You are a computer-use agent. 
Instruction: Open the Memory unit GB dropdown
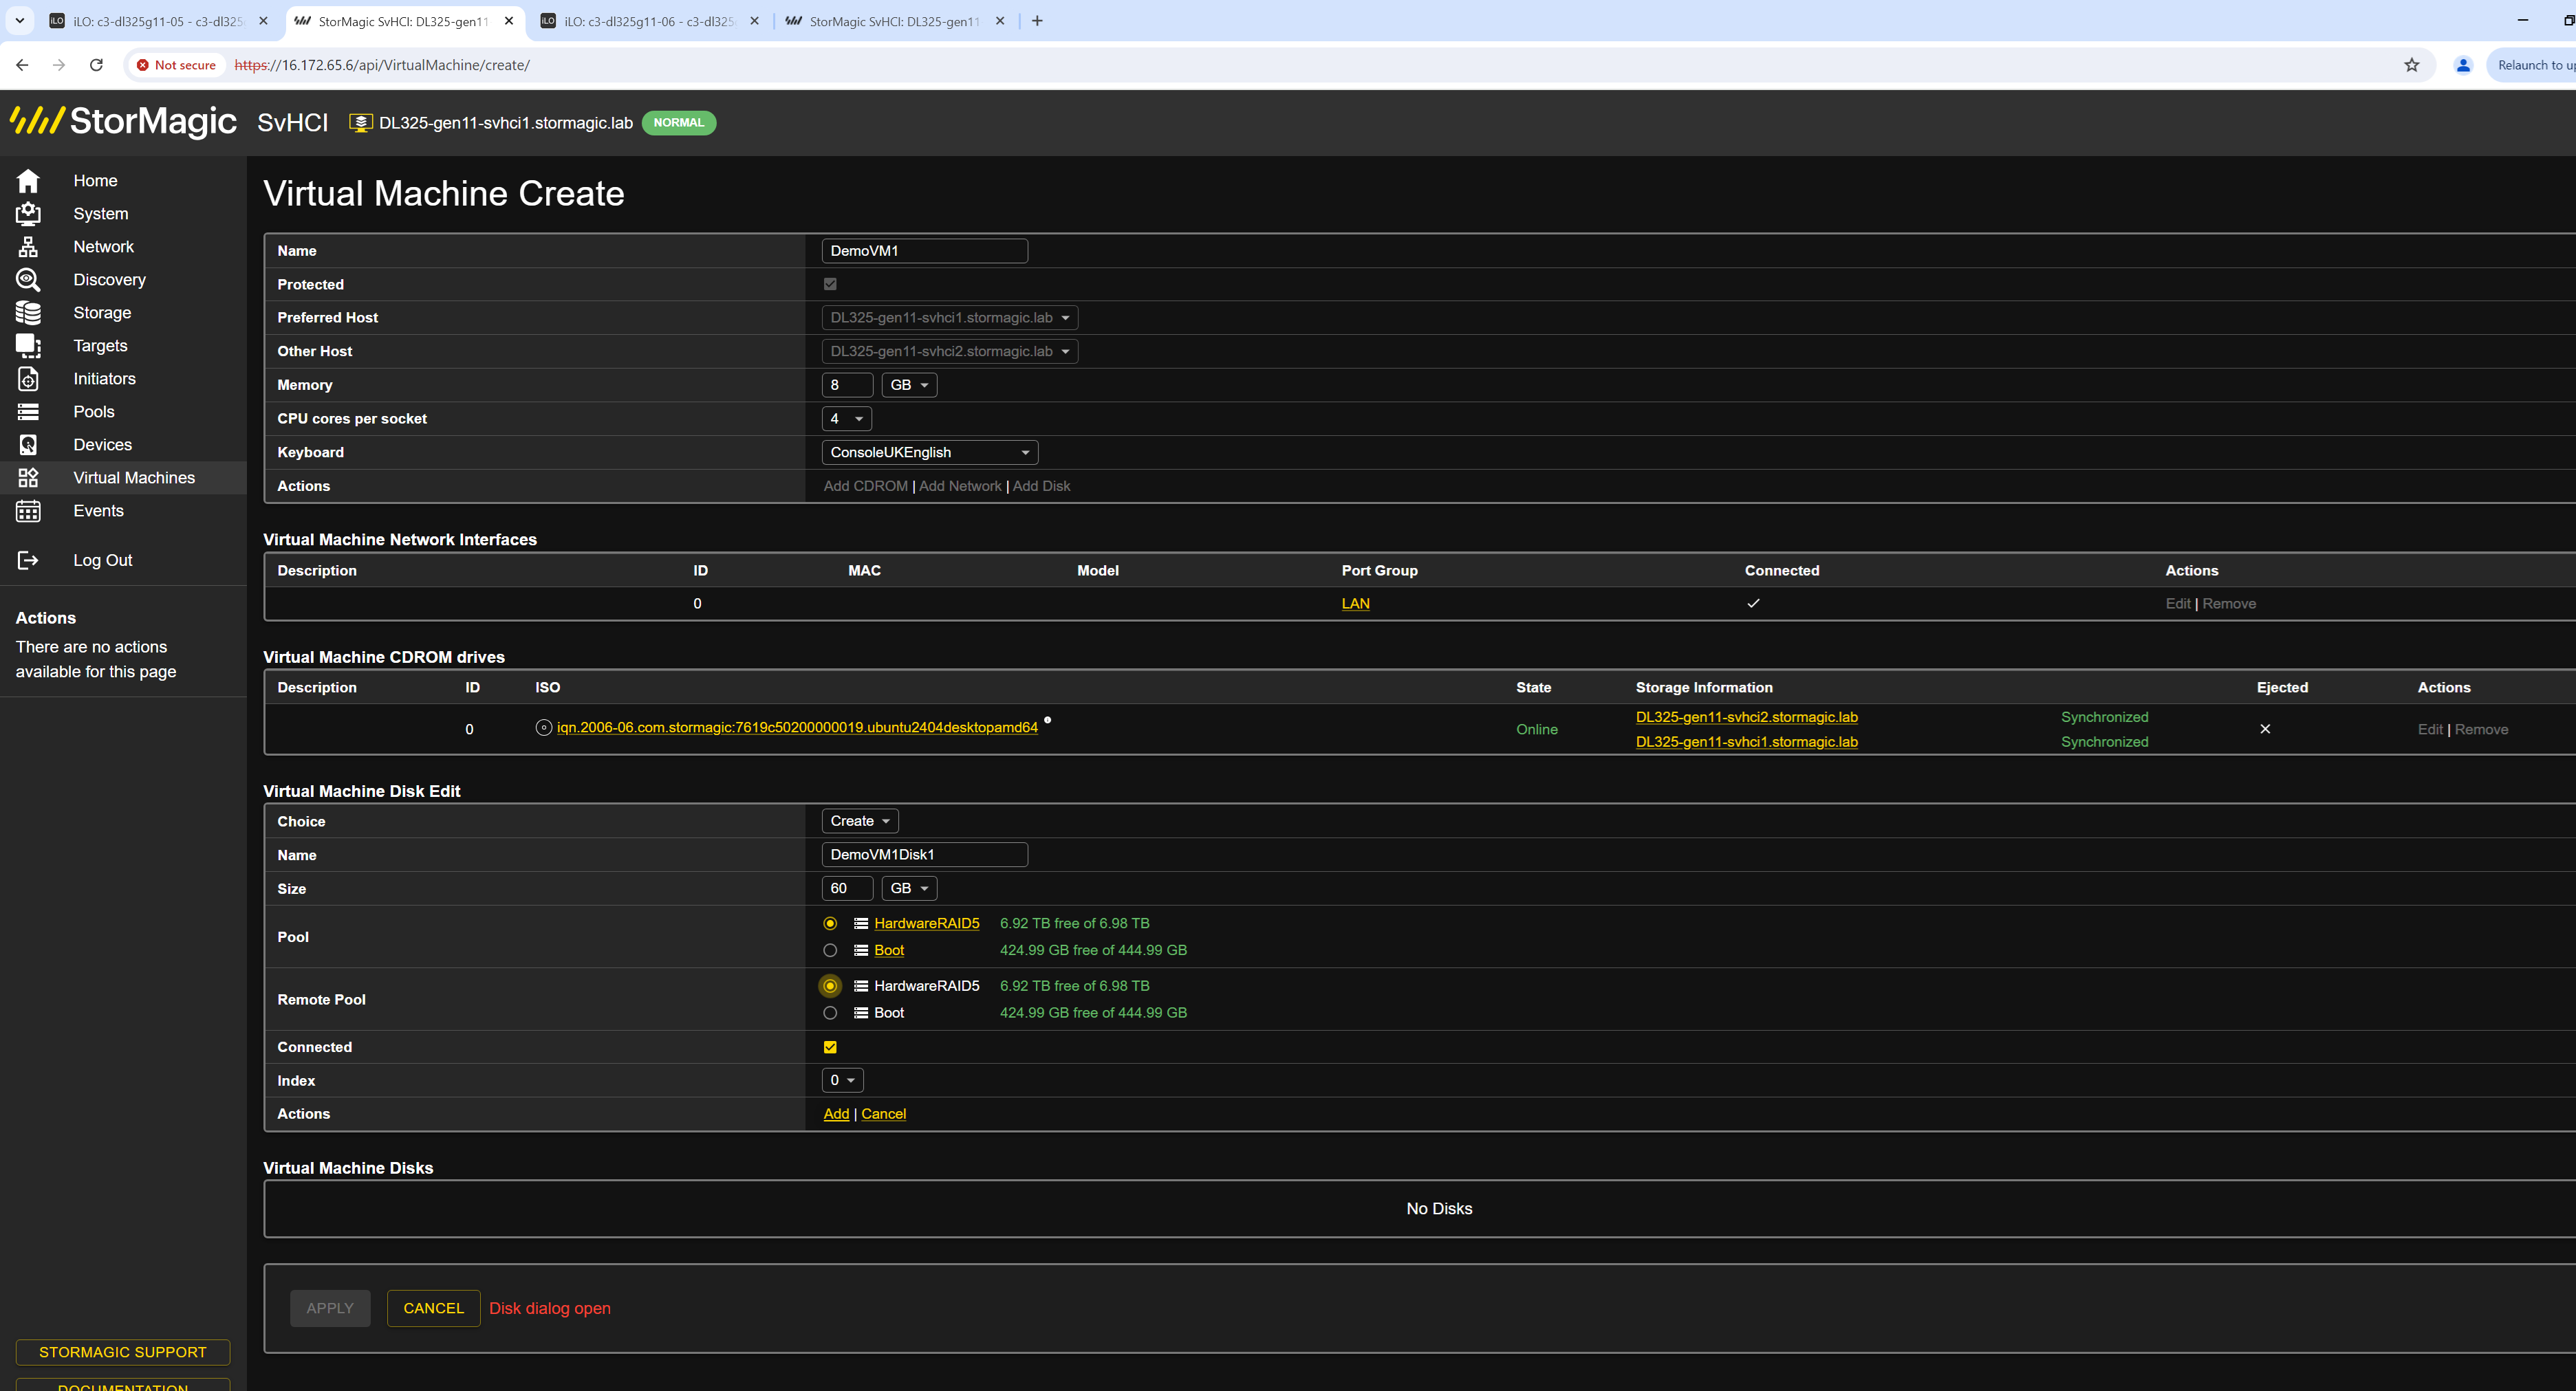pyautogui.click(x=909, y=386)
